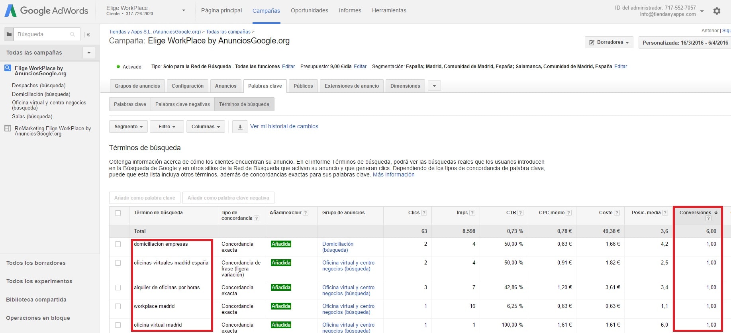Image resolution: width=731 pixels, height=333 pixels.
Task: Expand the Todas las campañas dropdown arrow
Action: (89, 53)
